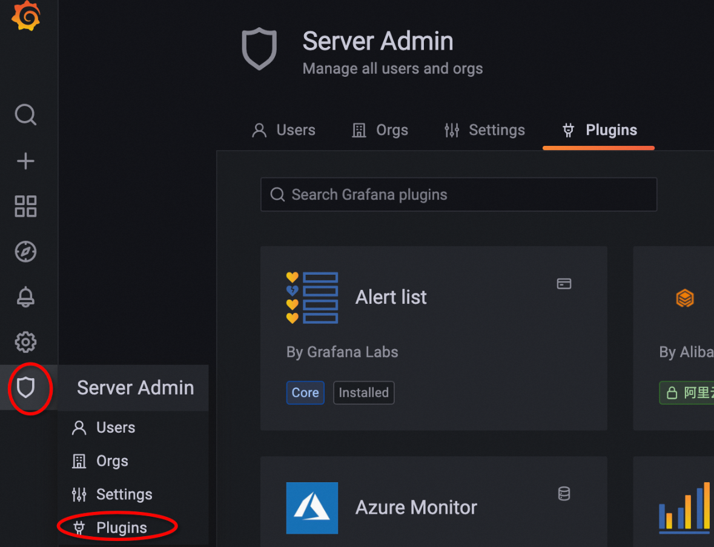Switch to the Users tab

pos(283,130)
